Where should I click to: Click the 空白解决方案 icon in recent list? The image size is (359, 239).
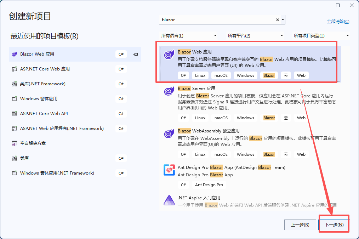(15, 143)
